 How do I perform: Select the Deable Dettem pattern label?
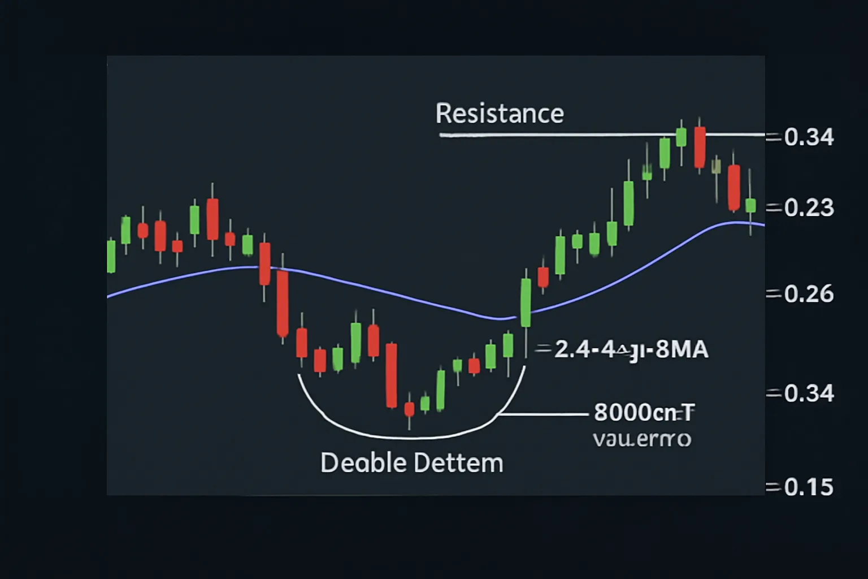point(411,463)
